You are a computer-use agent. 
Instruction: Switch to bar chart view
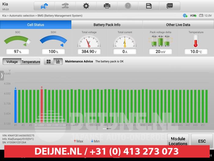pyautogui.click(x=58, y=62)
